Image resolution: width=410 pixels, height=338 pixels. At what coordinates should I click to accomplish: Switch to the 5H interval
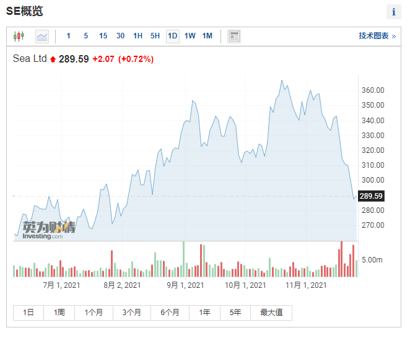pos(155,36)
